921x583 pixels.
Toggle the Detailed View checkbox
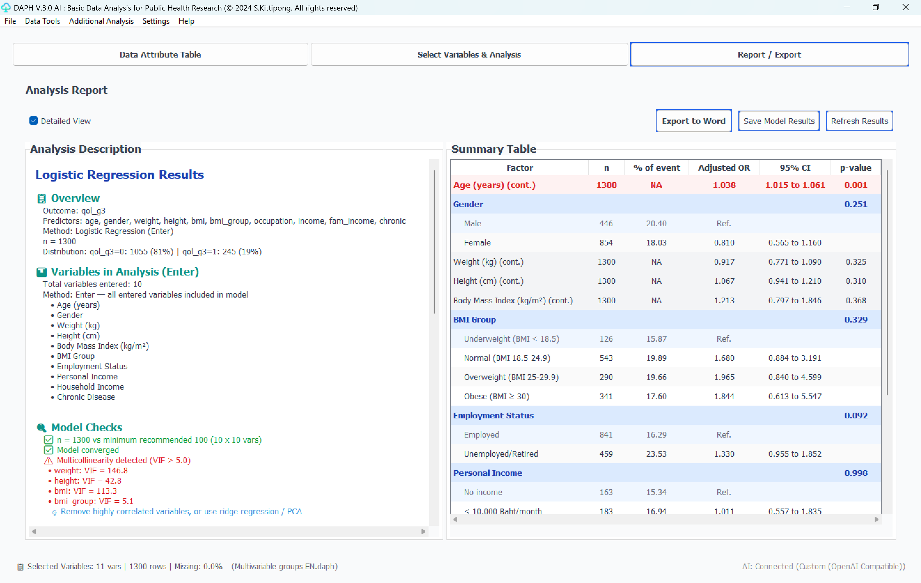(x=34, y=121)
